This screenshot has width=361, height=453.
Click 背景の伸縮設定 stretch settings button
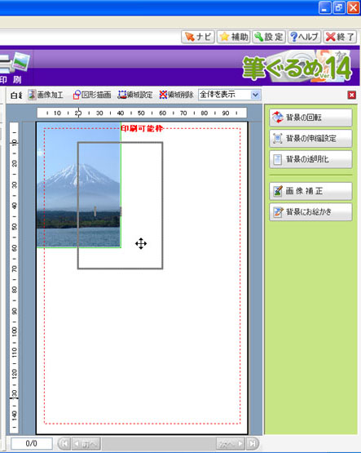310,139
